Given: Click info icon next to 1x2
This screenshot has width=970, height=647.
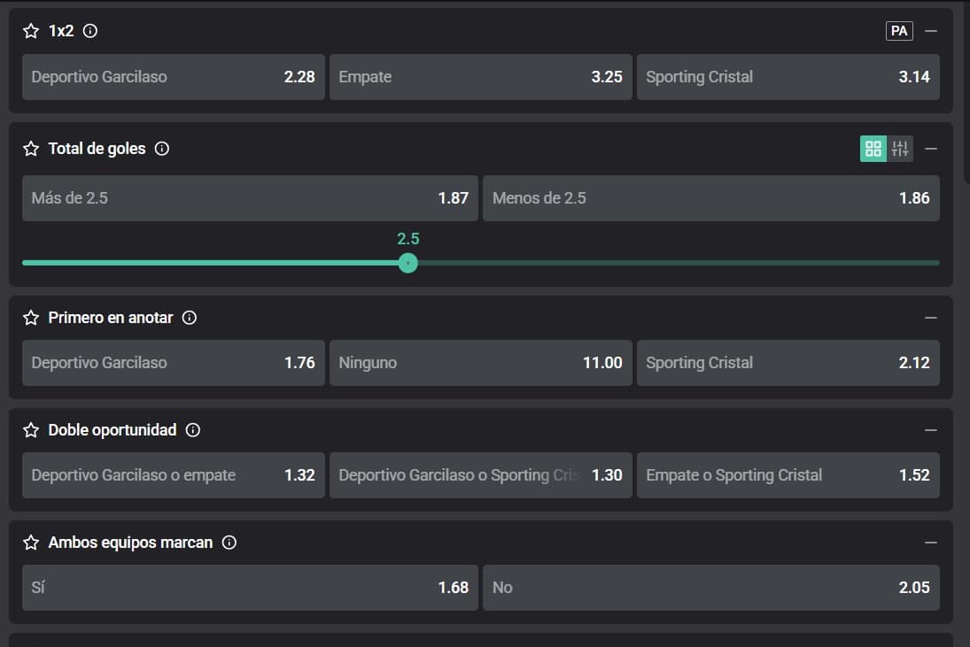Looking at the screenshot, I should tap(89, 31).
